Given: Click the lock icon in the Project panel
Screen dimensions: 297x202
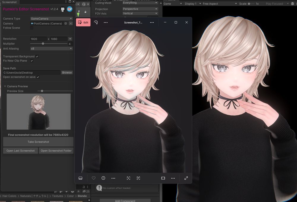Looking at the screenshot, I should tap(84, 187).
